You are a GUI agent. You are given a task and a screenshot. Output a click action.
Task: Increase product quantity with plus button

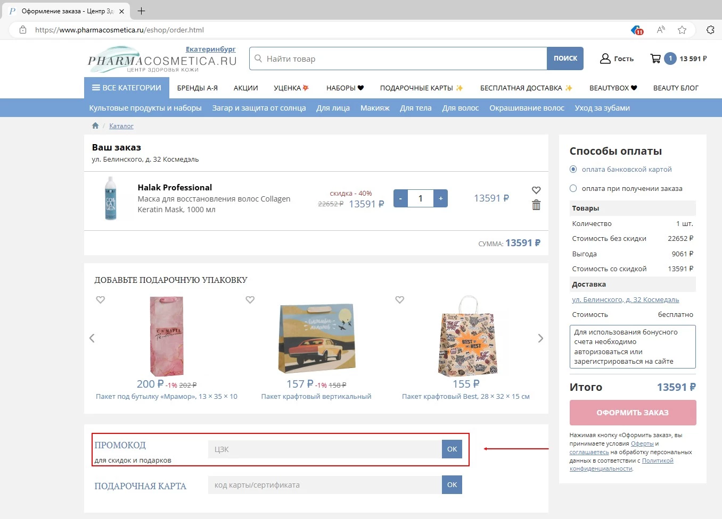tap(440, 198)
